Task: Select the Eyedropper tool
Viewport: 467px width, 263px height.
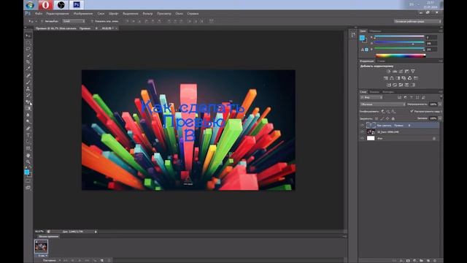Action: [x=28, y=69]
